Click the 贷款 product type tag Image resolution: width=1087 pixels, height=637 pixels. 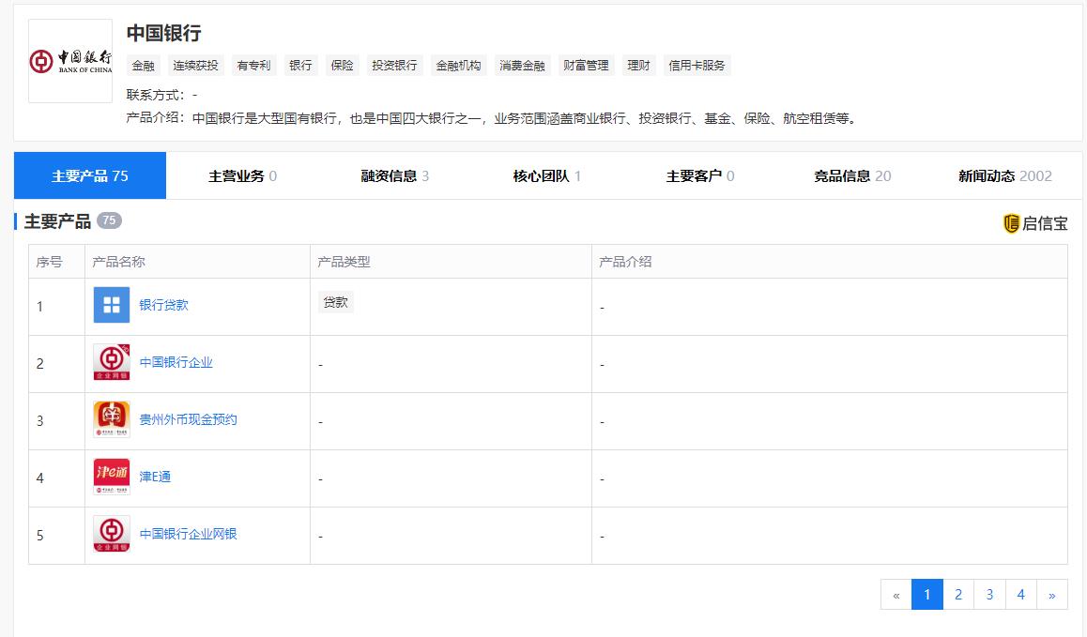click(x=335, y=302)
